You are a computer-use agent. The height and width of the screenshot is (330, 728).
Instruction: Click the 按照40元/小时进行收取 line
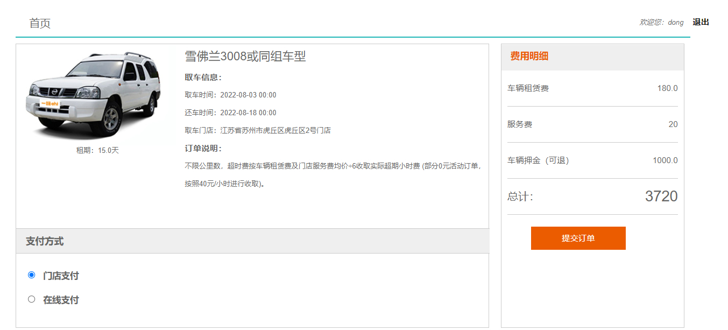tap(225, 184)
